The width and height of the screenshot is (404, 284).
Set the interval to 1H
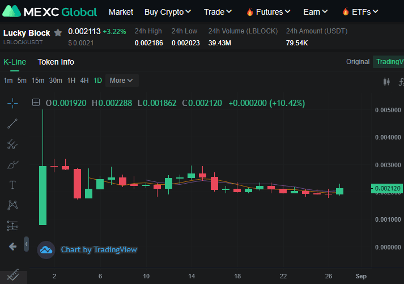71,80
